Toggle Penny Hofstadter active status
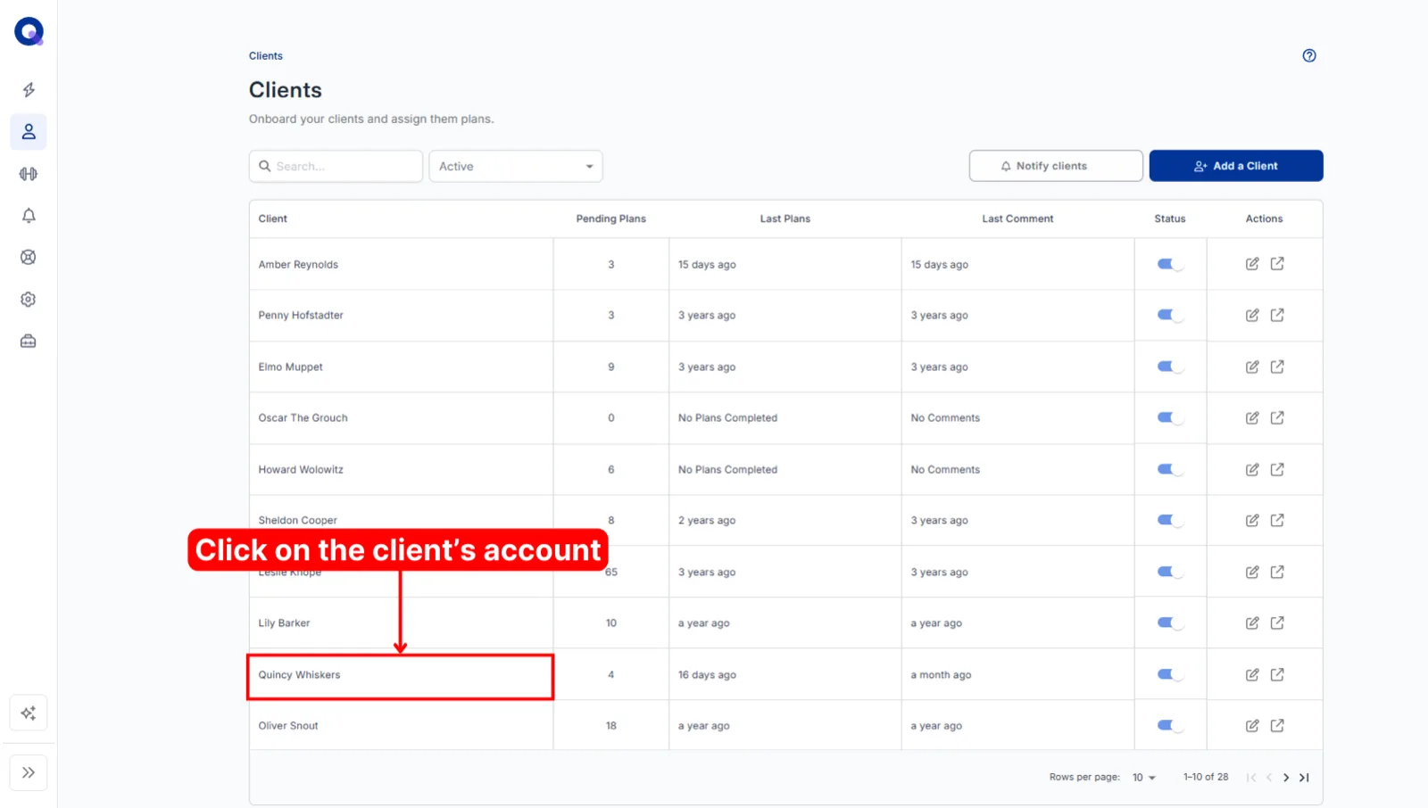Image resolution: width=1428 pixels, height=808 pixels. point(1170,315)
